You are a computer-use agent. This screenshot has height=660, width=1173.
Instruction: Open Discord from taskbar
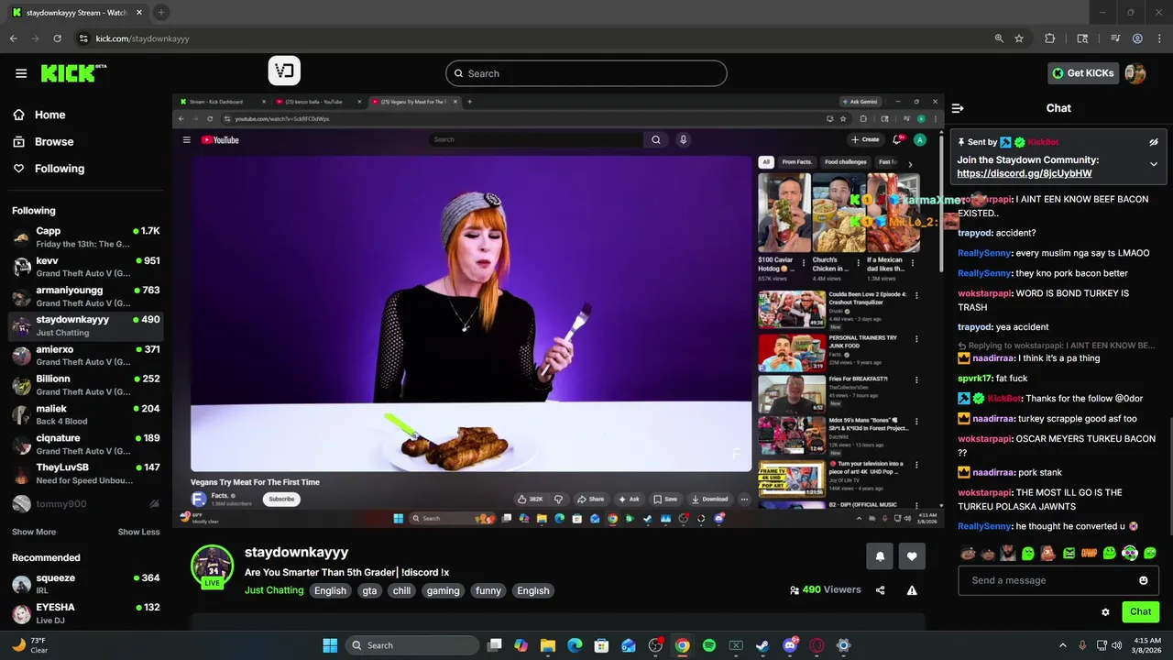point(790,645)
